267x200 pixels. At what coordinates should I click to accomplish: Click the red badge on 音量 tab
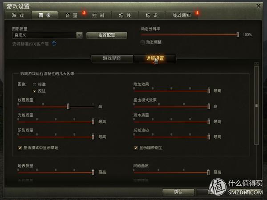(84, 12)
